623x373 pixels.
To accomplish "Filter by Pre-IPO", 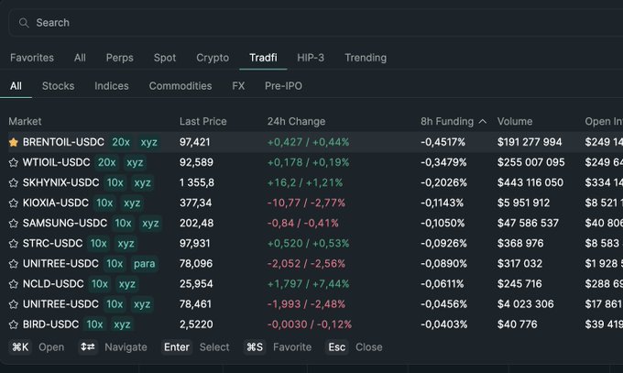I will click(284, 86).
